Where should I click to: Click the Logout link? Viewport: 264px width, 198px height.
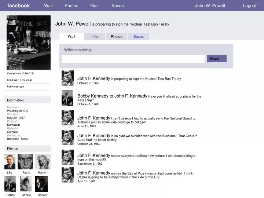click(x=250, y=5)
